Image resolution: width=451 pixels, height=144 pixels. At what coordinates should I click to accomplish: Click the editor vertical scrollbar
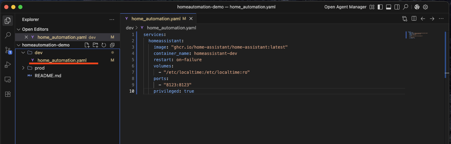tap(446, 54)
